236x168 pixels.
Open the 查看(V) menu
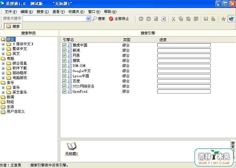click(x=58, y=11)
